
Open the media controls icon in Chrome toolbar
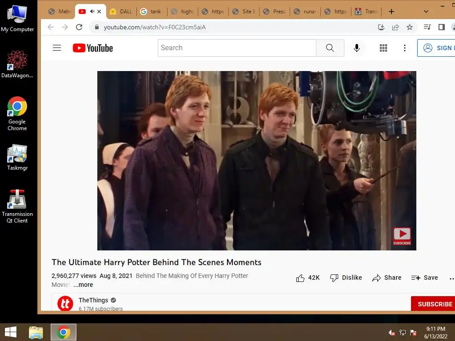point(427,27)
